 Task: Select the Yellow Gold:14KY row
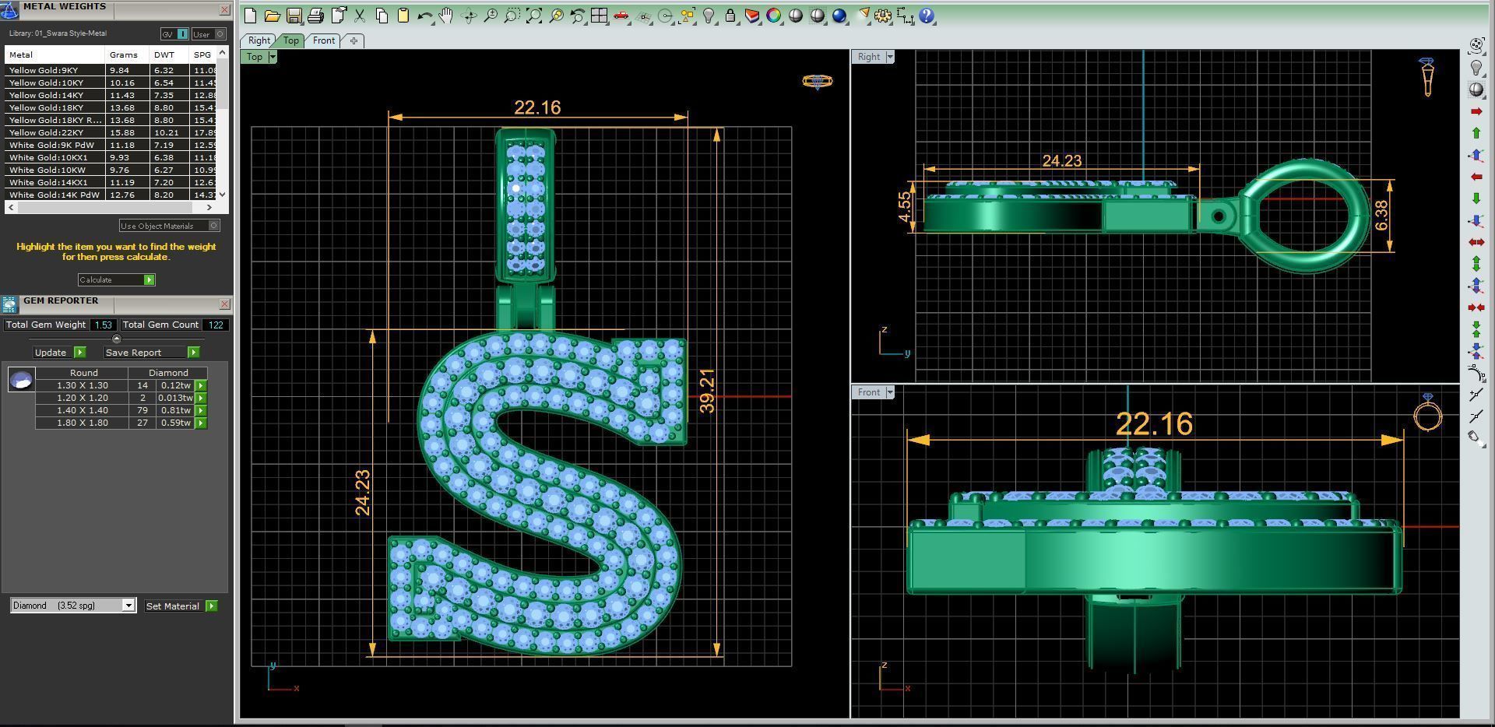(110, 95)
